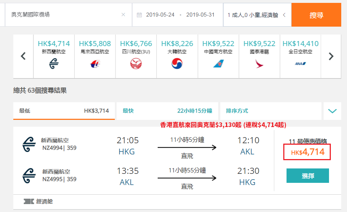
Task: Expand the sort options chevron
Action: tap(332, 111)
